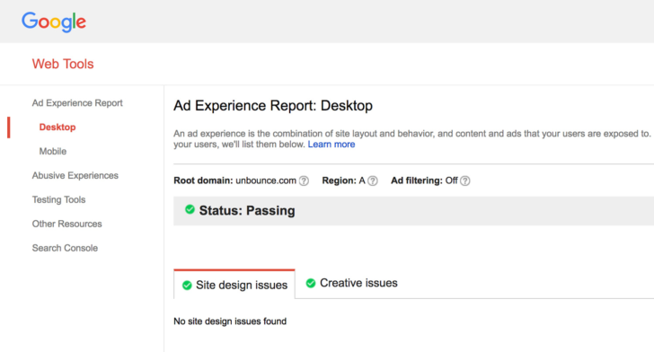Click the Site design issues checkmark icon
This screenshot has height=352, width=654.
pos(187,286)
